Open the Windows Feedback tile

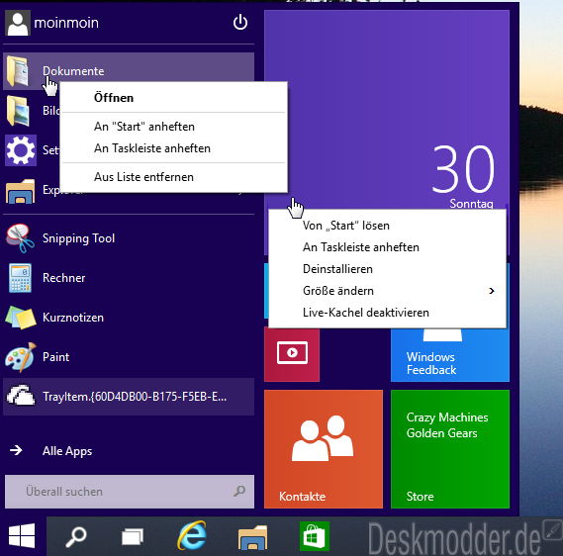coord(450,355)
